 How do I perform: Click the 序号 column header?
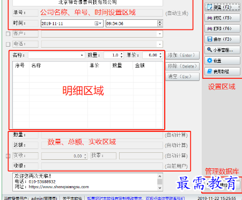coord(21,65)
